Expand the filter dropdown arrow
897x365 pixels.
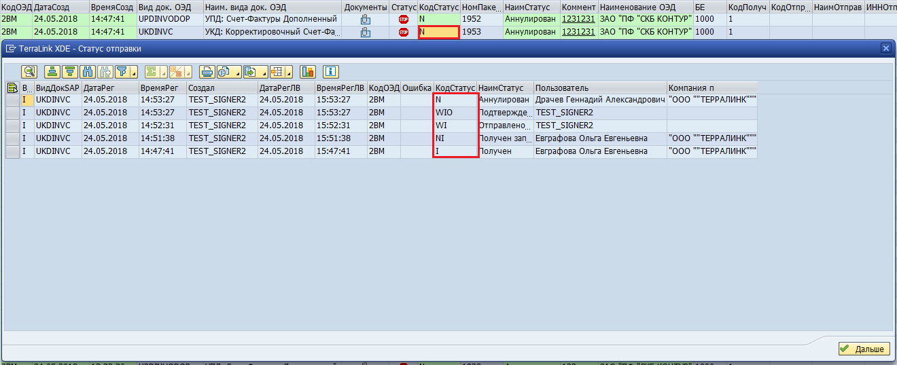pos(134,73)
